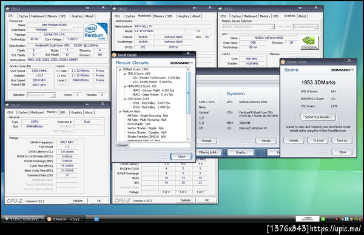Collapse the Feature Tests tree node
364x235 pixels.
coord(120,111)
